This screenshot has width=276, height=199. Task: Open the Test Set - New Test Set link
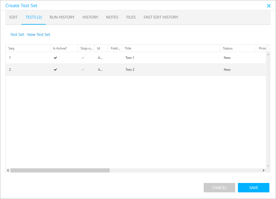click(30, 35)
